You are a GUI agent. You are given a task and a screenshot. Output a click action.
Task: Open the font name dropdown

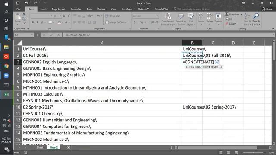point(51,16)
